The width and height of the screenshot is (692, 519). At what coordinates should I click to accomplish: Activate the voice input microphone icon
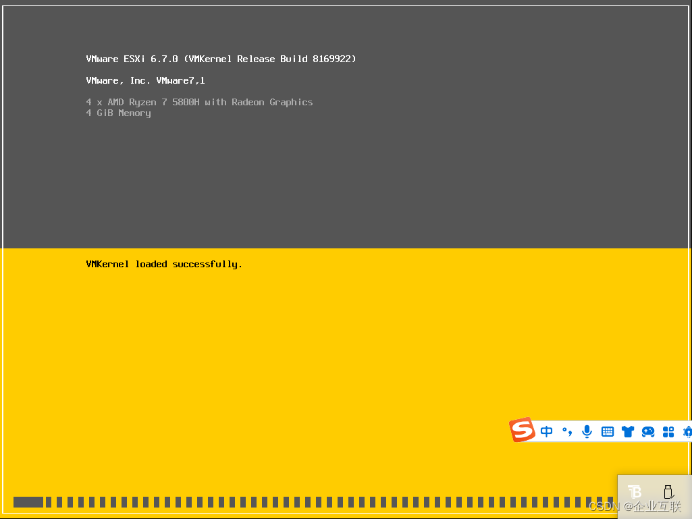[587, 431]
